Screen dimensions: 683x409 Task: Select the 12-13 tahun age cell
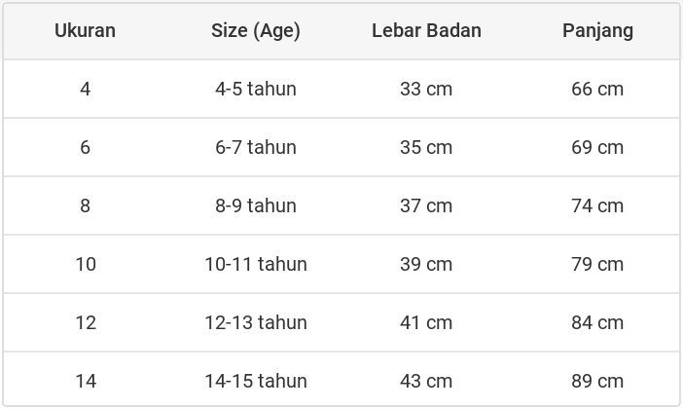coord(256,322)
